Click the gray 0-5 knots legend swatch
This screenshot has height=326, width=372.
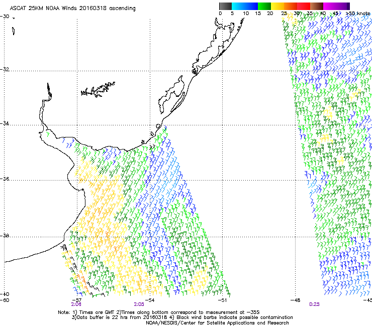[225, 6]
